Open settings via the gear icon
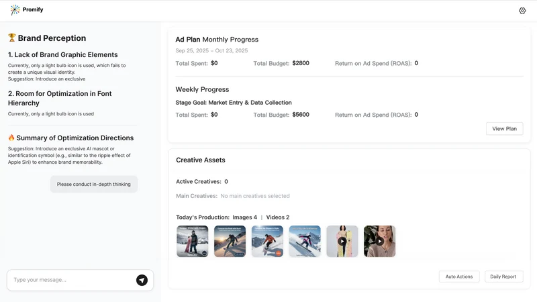The width and height of the screenshot is (537, 302). [x=522, y=11]
